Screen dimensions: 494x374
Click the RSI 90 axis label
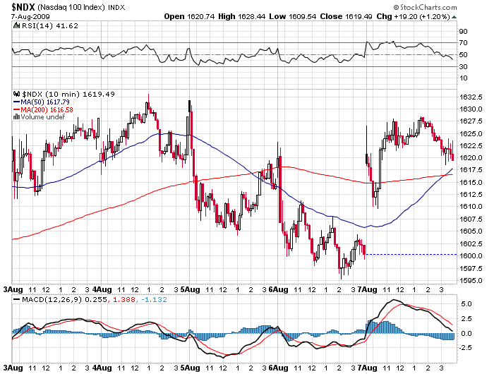463,31
